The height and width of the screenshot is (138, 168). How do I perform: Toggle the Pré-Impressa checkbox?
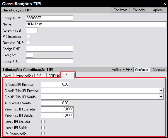pyautogui.click(x=28, y=37)
